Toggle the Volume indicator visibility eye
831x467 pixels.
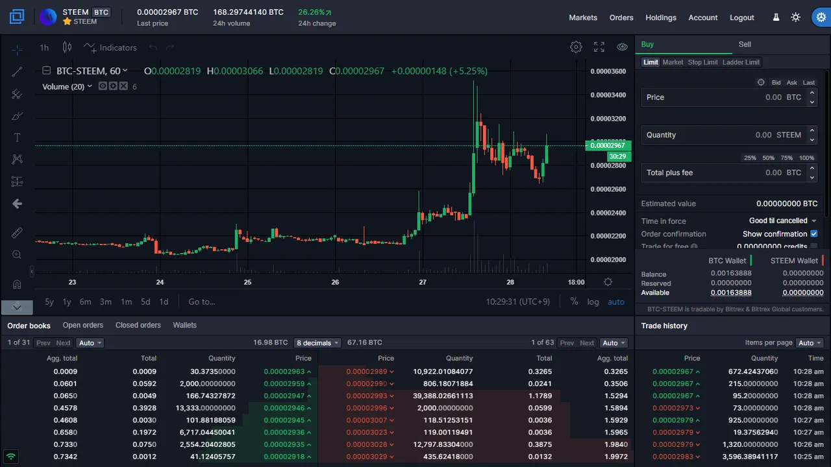point(103,86)
